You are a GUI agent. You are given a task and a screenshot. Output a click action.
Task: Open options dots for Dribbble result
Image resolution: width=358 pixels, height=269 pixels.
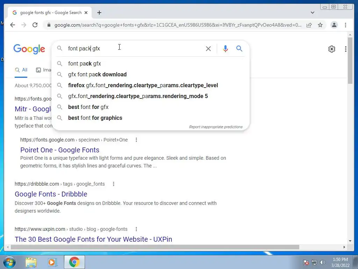114,184
